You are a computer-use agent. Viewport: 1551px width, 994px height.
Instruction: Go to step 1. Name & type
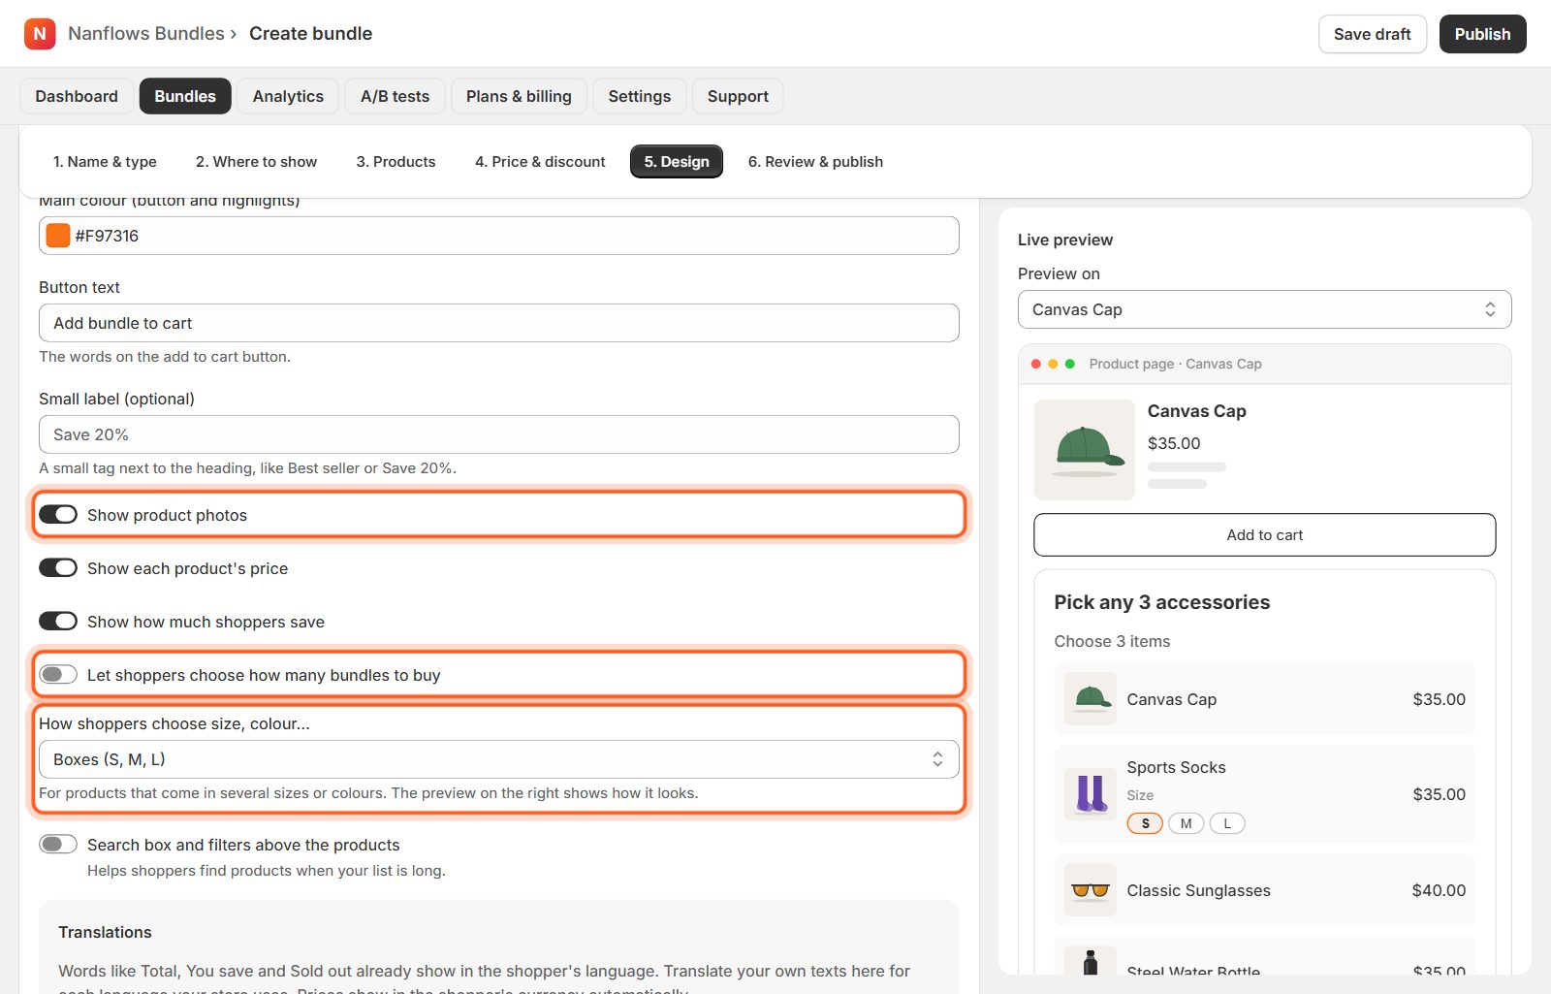pyautogui.click(x=105, y=162)
